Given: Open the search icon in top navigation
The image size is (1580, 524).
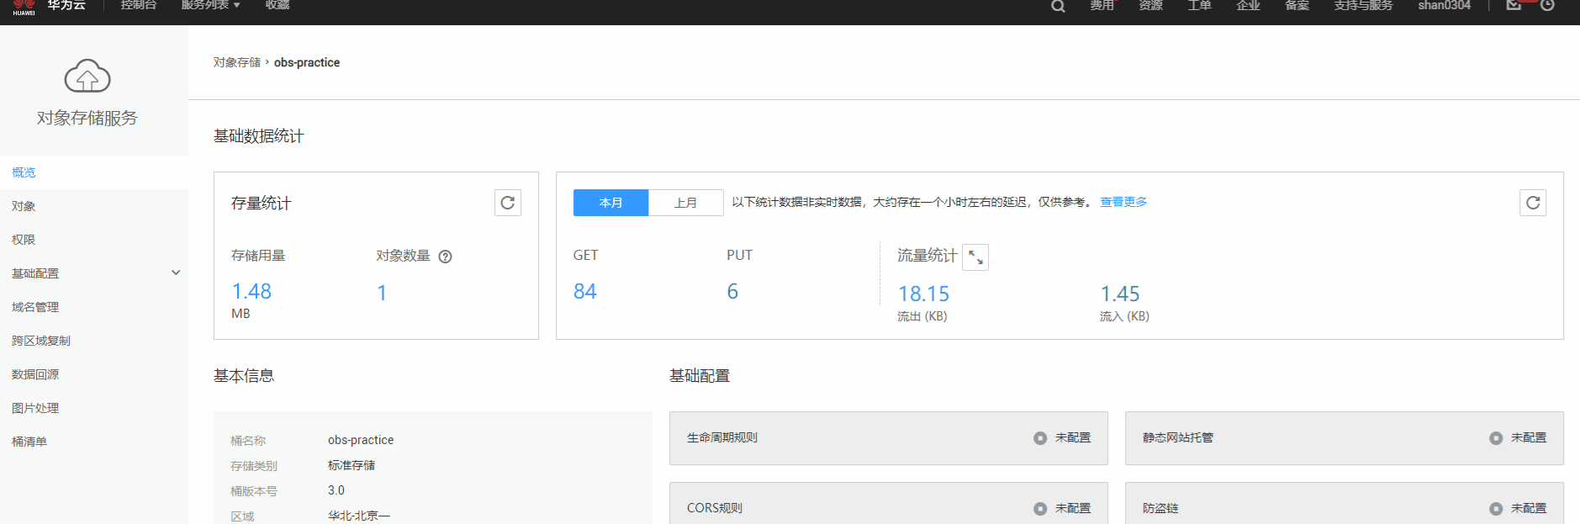Looking at the screenshot, I should (1058, 6).
